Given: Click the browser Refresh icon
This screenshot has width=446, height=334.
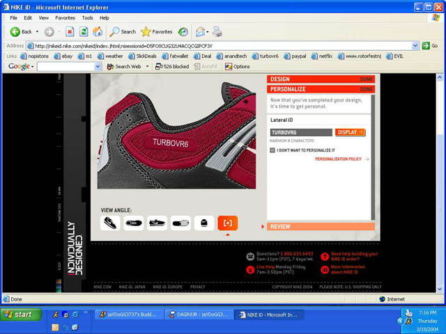Looking at the screenshot, I should (x=83, y=32).
